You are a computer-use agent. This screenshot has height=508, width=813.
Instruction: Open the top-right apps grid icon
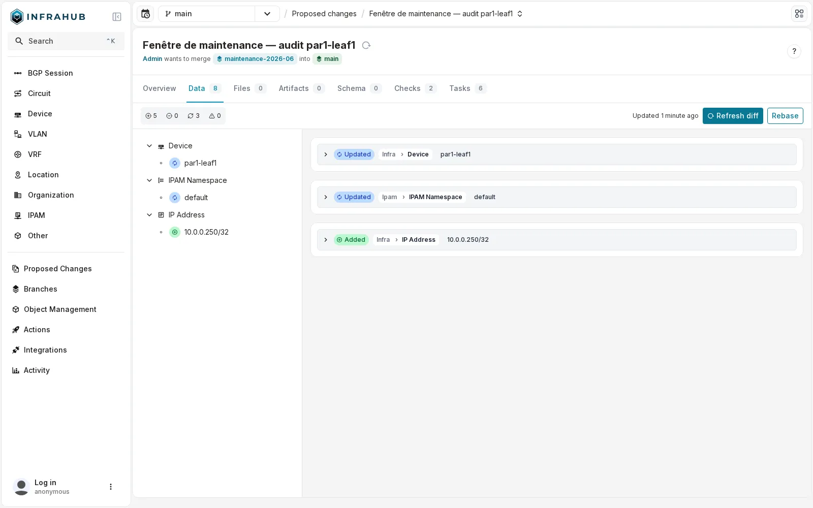[799, 14]
